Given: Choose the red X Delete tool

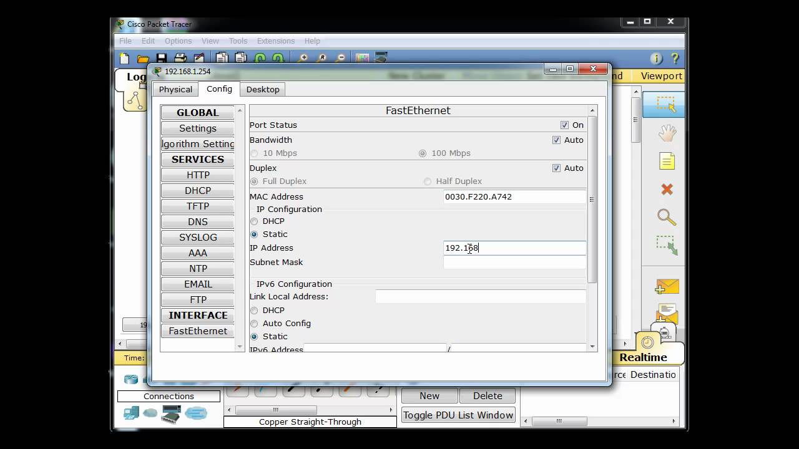Looking at the screenshot, I should pos(667,189).
